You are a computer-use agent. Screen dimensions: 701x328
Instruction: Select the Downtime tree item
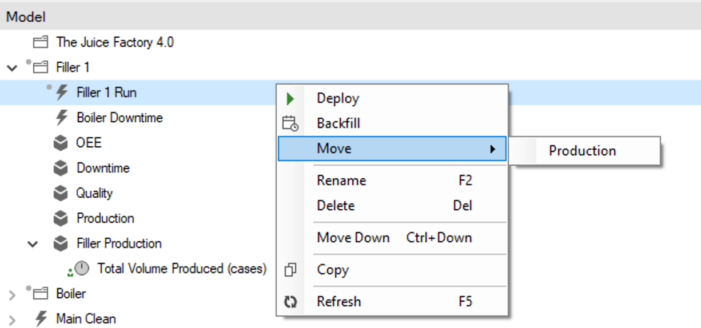pos(103,168)
